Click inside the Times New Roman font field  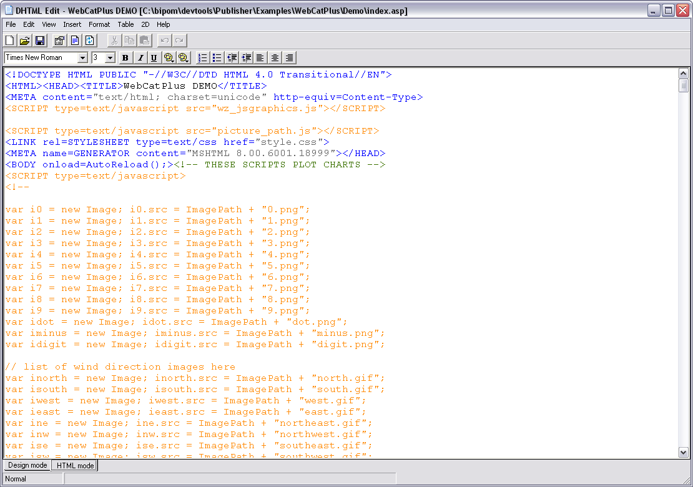[x=41, y=57]
